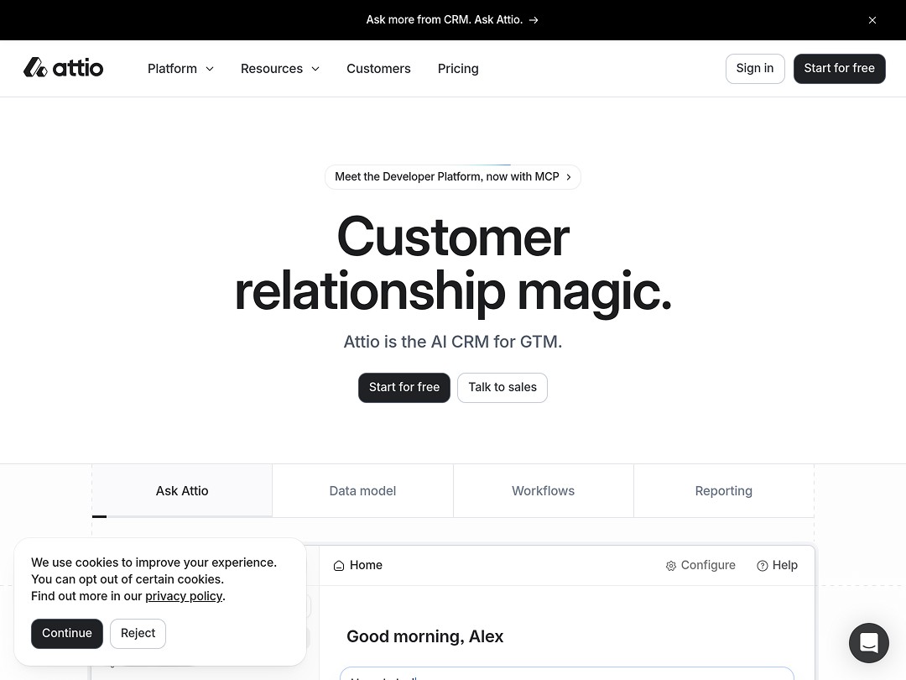906x680 pixels.
Task: Click the Talk to sales button
Action: (x=502, y=387)
